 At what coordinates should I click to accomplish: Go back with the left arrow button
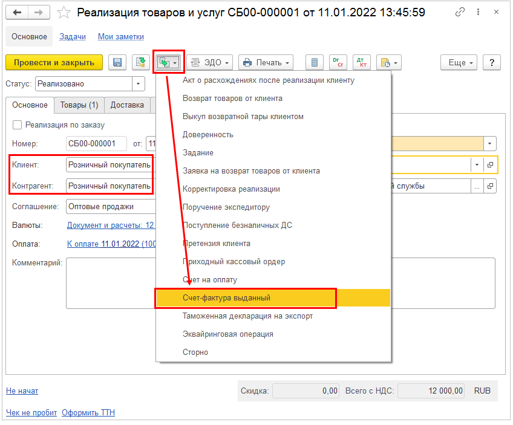(x=17, y=13)
